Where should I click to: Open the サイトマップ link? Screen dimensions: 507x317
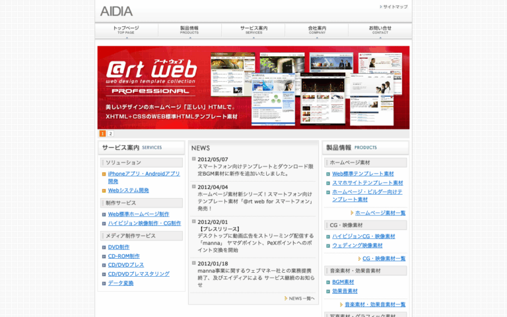coord(394,7)
